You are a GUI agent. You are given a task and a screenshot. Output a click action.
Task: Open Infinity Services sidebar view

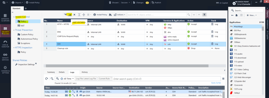[x=5, y=57]
